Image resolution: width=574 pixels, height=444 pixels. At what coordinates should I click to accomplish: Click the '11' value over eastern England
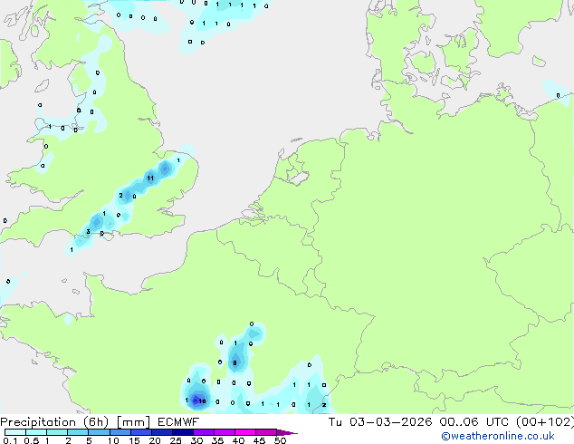150,179
